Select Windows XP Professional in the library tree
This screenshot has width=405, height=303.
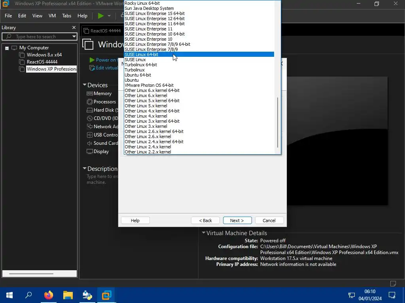tap(51, 69)
